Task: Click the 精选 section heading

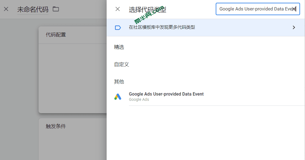Action: pos(119,47)
